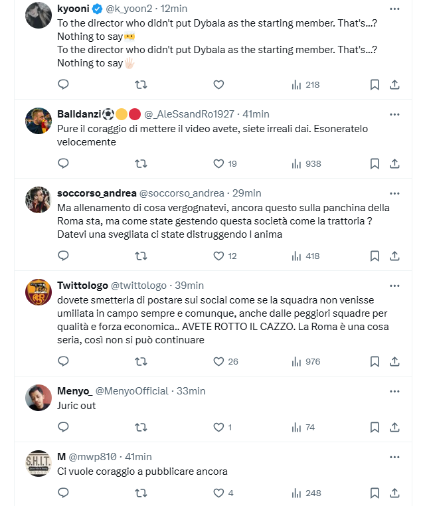427x506 pixels.
Task: Like kyooni's tweet about Dybala
Action: 218,84
